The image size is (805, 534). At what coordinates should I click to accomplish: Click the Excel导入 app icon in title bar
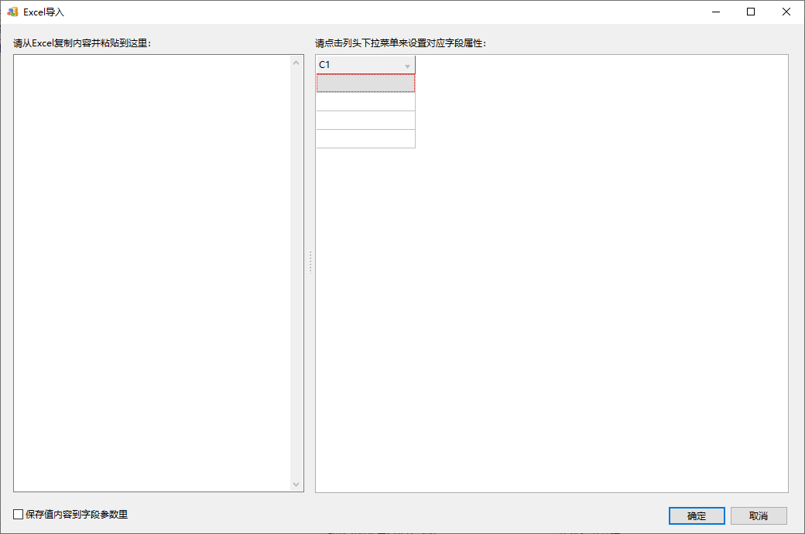click(13, 12)
